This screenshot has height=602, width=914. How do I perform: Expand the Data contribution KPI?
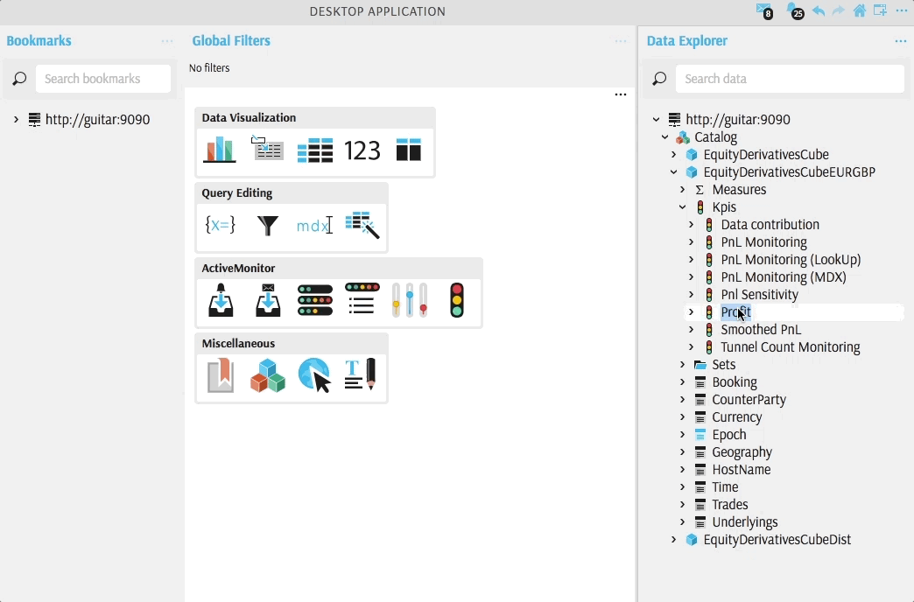coord(692,224)
